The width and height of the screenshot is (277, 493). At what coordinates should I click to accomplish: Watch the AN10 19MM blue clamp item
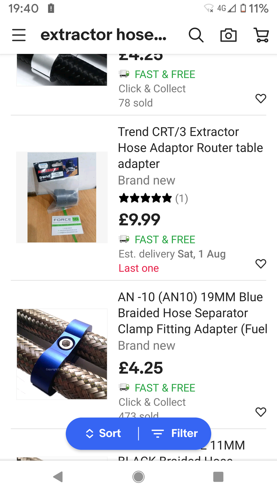click(261, 412)
